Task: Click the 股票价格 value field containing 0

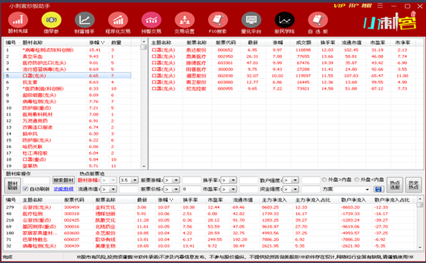Action: pyautogui.click(x=192, y=189)
